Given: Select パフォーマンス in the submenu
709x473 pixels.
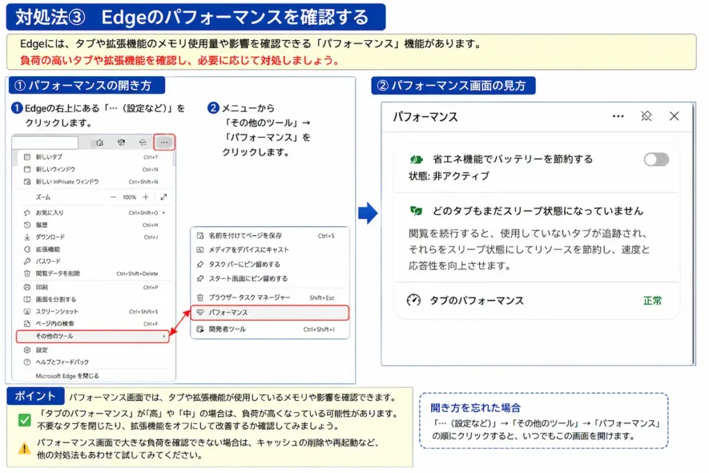Looking at the screenshot, I should (270, 312).
